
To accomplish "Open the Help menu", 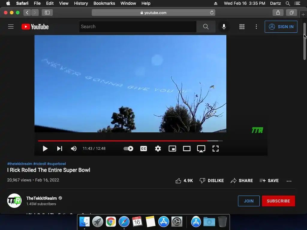I will point(146,3).
